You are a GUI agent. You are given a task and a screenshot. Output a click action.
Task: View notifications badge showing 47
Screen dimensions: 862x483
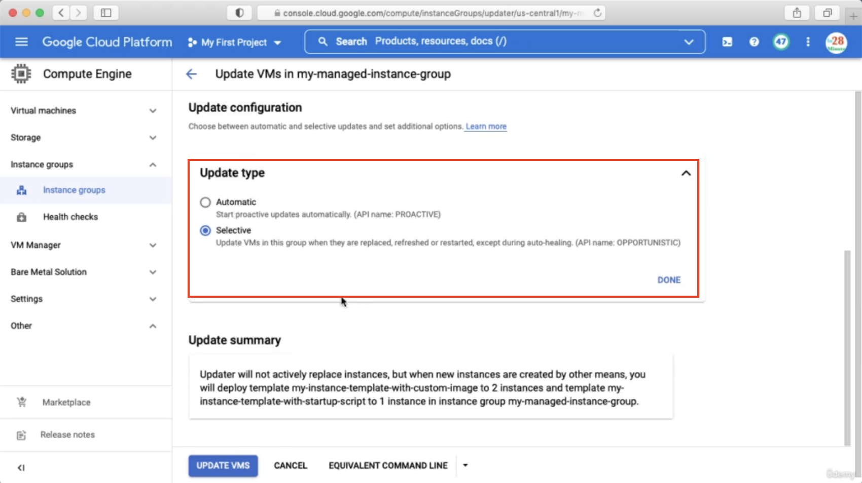(781, 42)
